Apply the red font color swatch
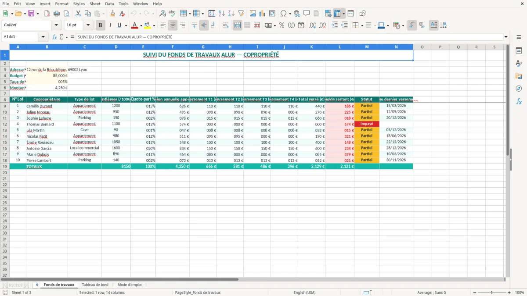The height and width of the screenshot is (296, 527). [135, 25]
